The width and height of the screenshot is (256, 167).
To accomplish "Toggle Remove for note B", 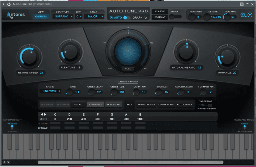I will pyautogui.click(x=140, y=128).
